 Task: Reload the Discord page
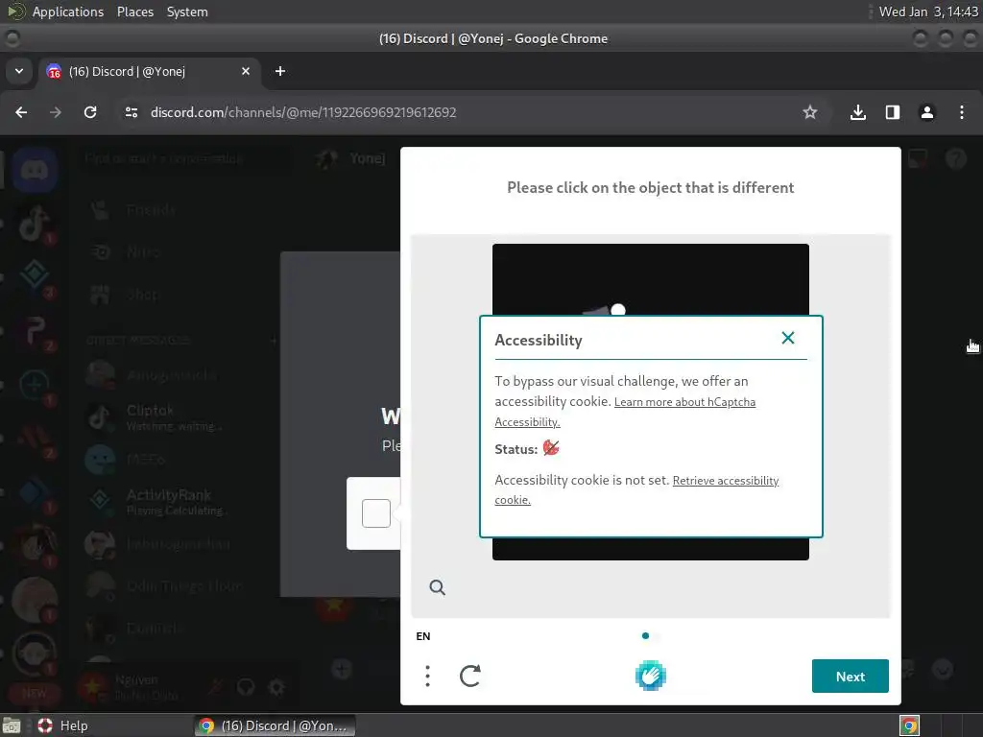coord(90,112)
